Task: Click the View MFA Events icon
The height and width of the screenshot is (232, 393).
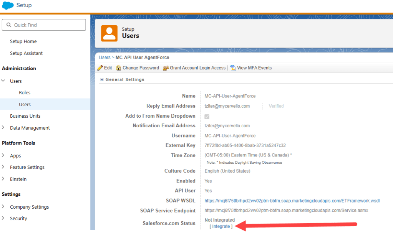Action: 233,68
